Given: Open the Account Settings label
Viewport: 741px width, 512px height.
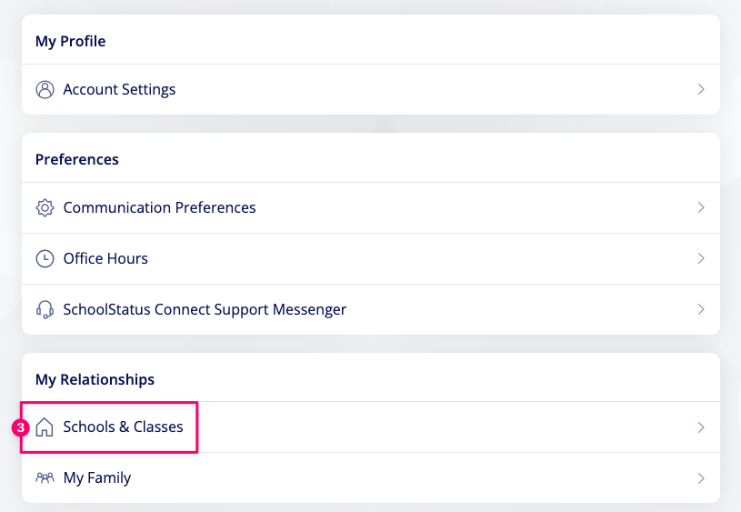Looking at the screenshot, I should pos(119,89).
